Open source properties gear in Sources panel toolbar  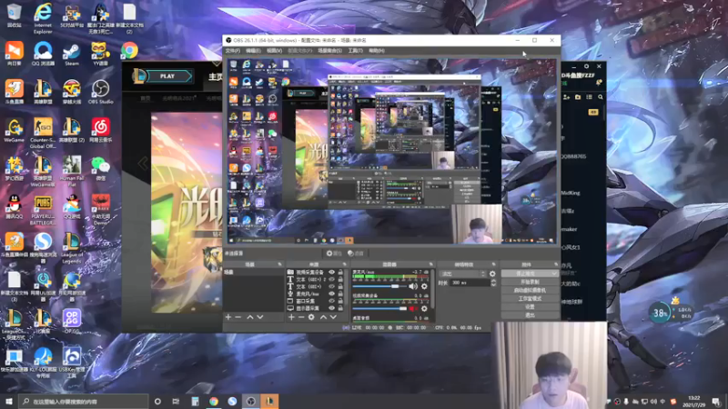coord(311,317)
